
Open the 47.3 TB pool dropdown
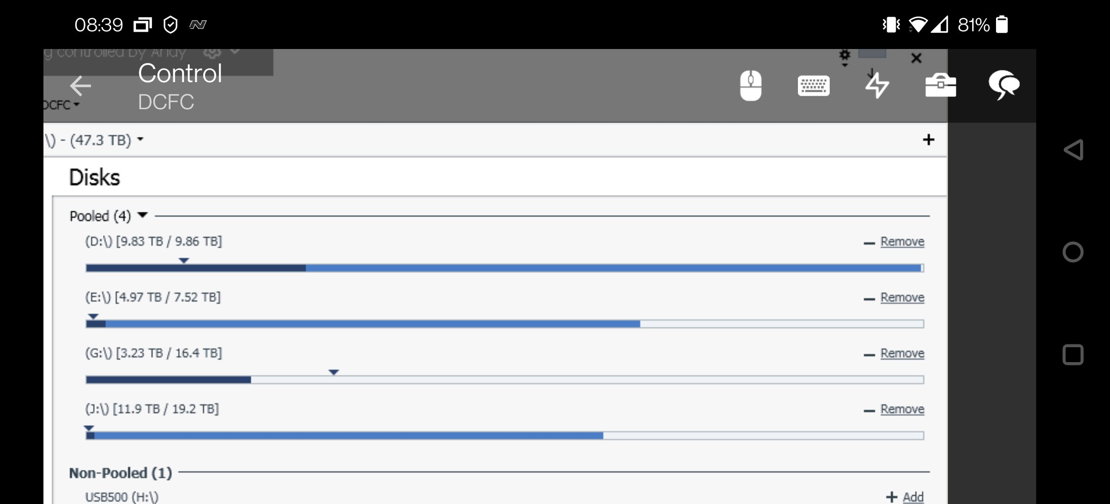(x=140, y=140)
